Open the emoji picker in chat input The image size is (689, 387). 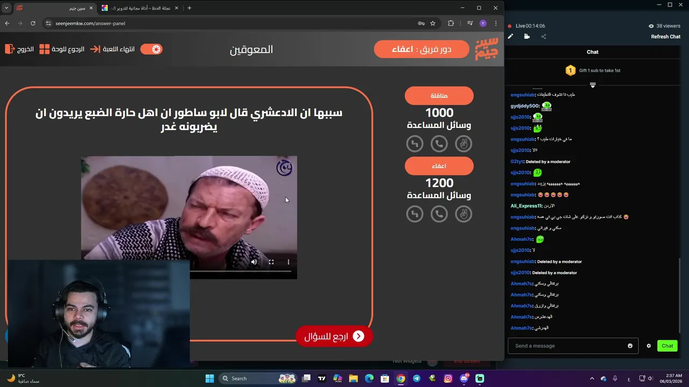point(630,346)
